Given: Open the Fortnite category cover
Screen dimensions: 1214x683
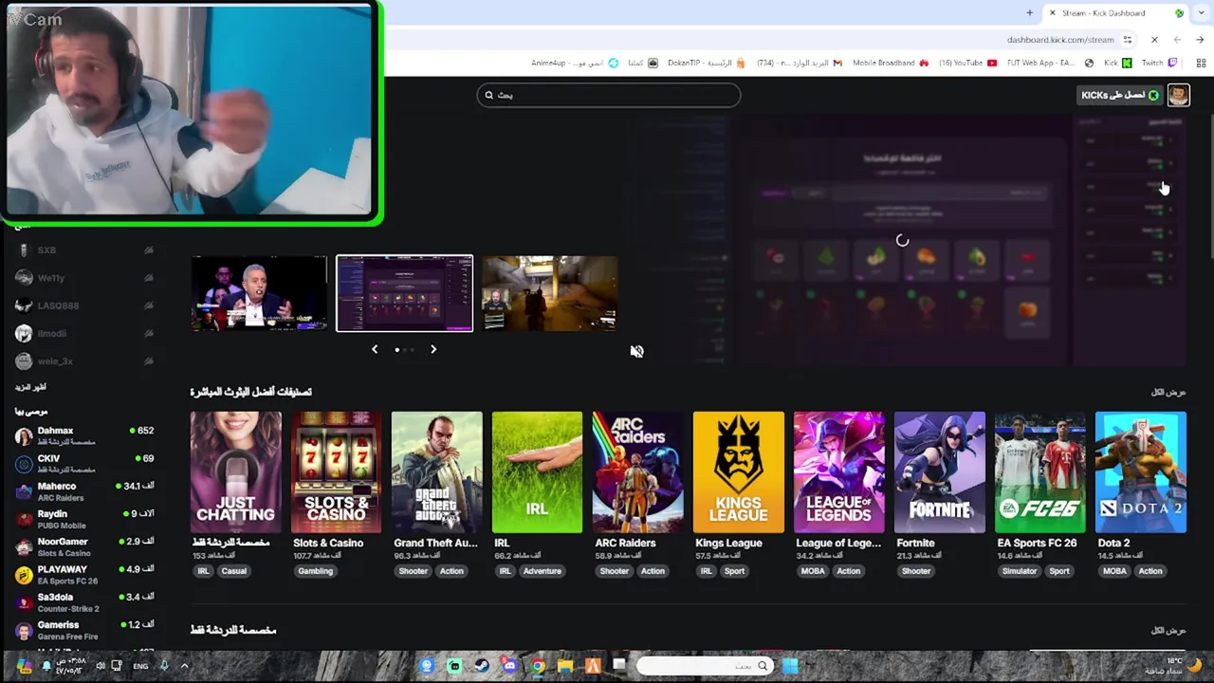Looking at the screenshot, I should 939,471.
